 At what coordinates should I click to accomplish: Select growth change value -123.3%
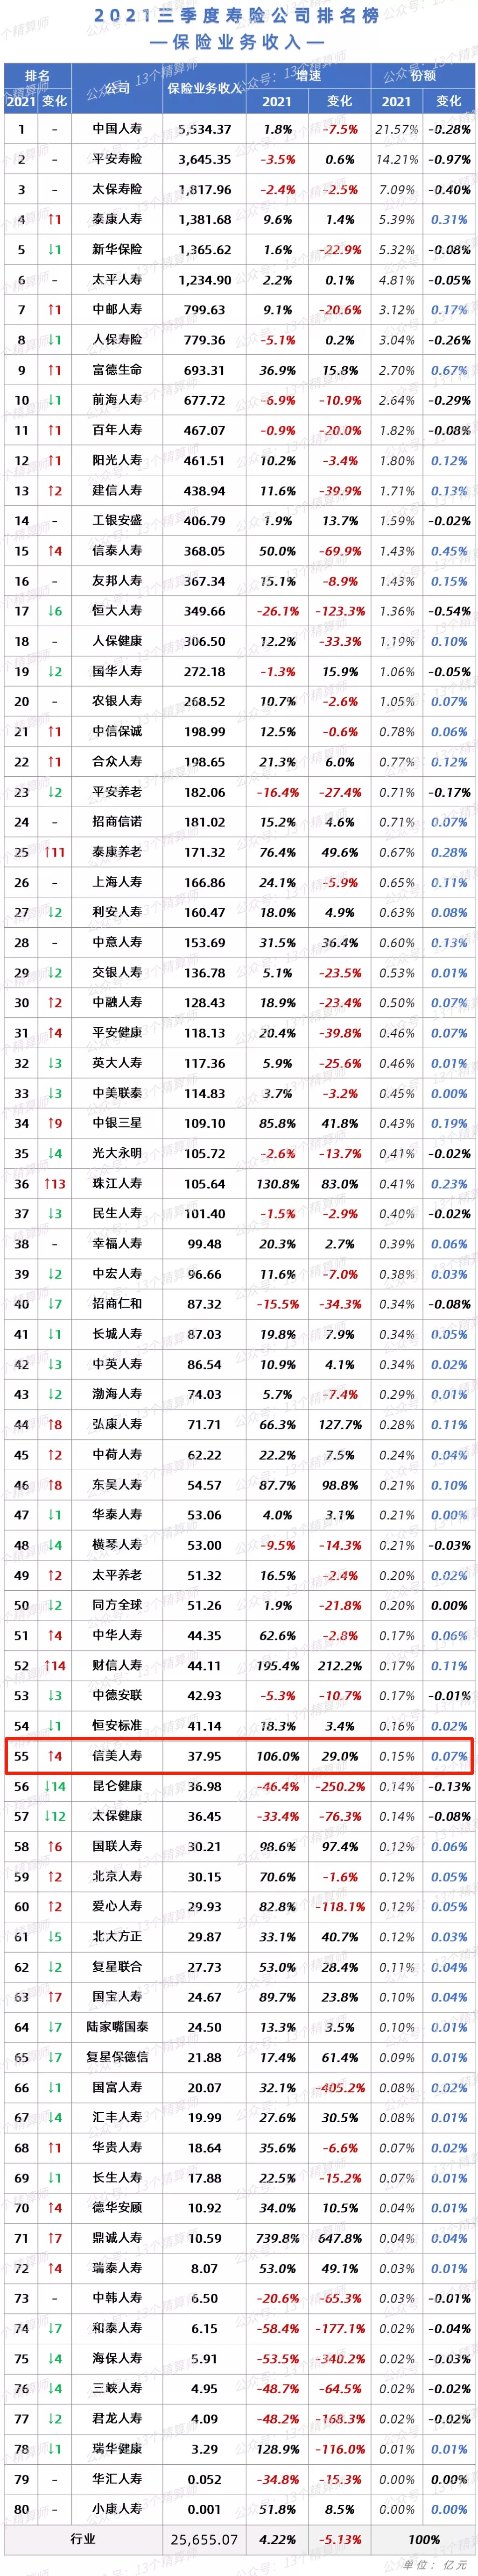pos(339,611)
